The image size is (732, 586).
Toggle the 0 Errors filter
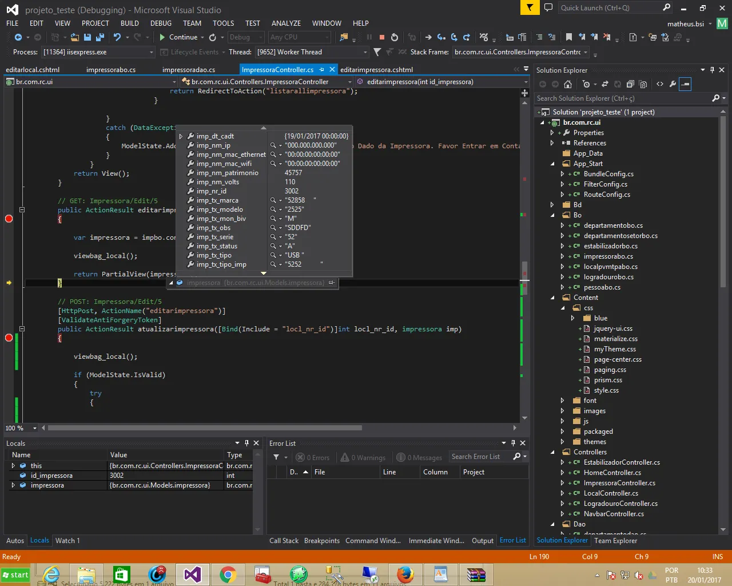(x=313, y=457)
